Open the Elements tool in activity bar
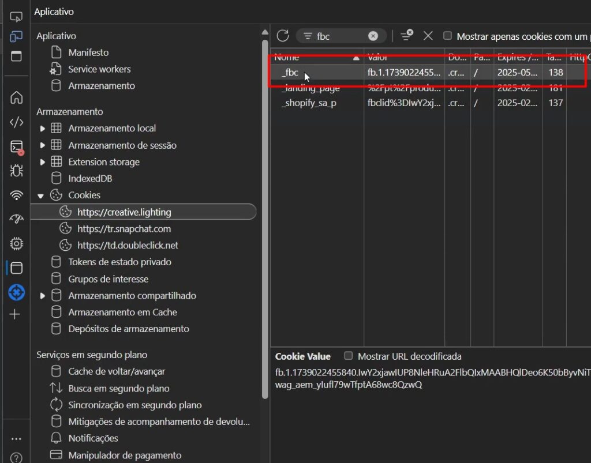 click(16, 122)
